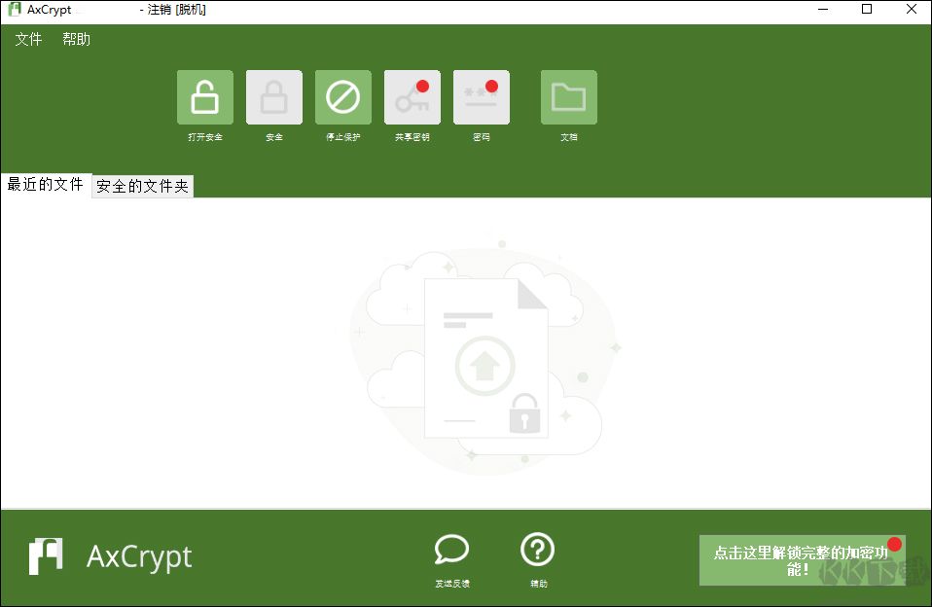The width and height of the screenshot is (932, 607).
Task: Click the 打开安全 unlock icon
Action: (x=205, y=97)
